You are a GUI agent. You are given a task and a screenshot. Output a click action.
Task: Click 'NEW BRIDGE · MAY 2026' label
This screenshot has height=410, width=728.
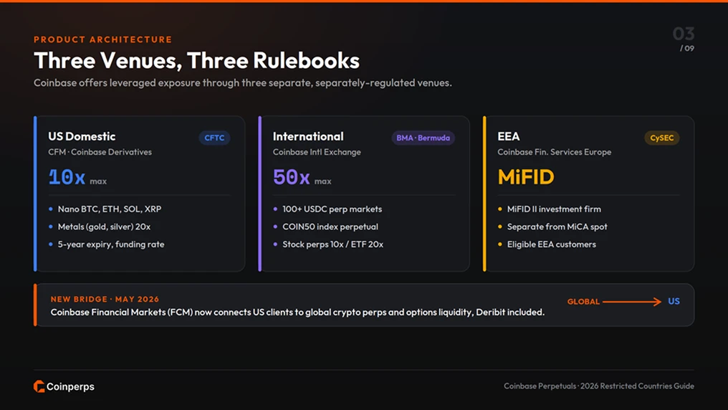105,299
